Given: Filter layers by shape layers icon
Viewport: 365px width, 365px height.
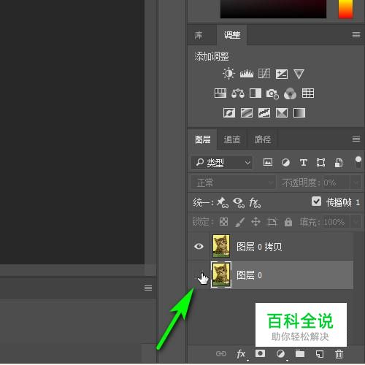Looking at the screenshot, I should (x=320, y=162).
